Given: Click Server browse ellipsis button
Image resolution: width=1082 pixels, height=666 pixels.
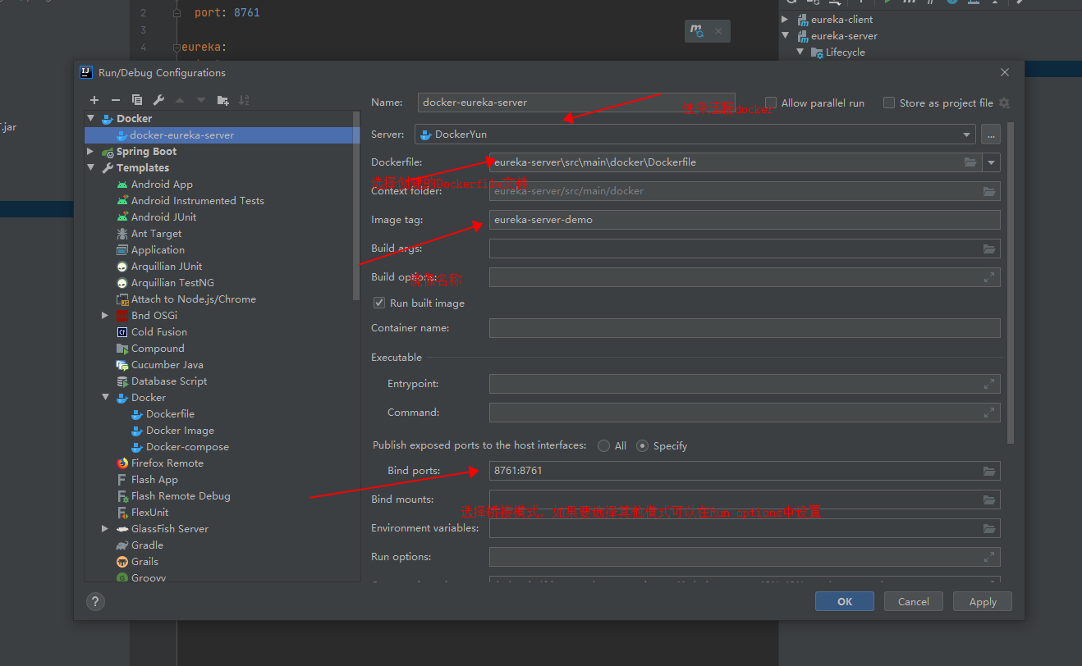Looking at the screenshot, I should (991, 134).
